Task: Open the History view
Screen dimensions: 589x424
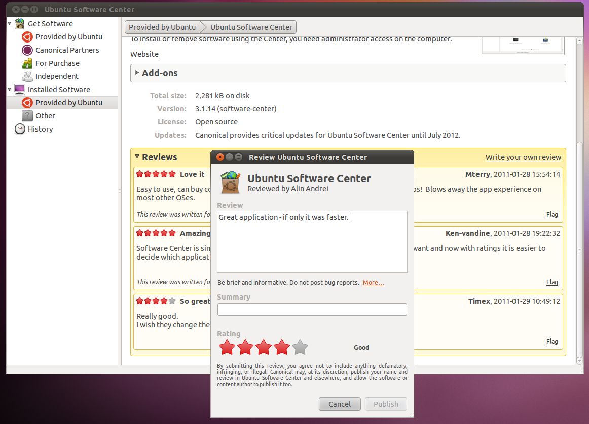Action: point(40,129)
